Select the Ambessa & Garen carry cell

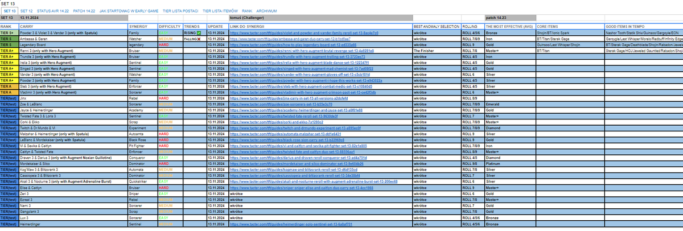tap(73, 38)
